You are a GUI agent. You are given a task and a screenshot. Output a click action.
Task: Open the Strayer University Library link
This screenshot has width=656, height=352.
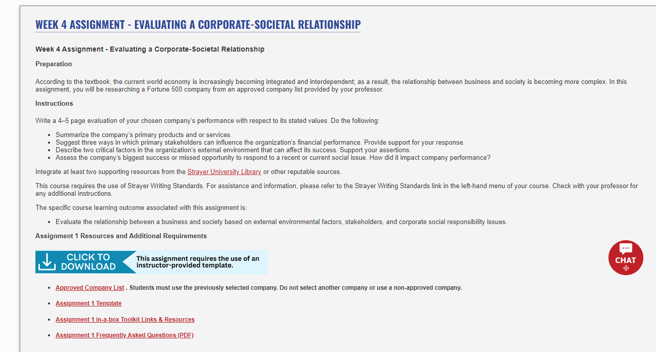tap(224, 171)
